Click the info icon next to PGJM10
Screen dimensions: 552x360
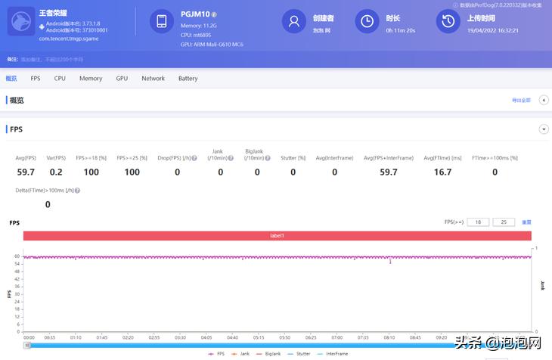pyautogui.click(x=214, y=14)
